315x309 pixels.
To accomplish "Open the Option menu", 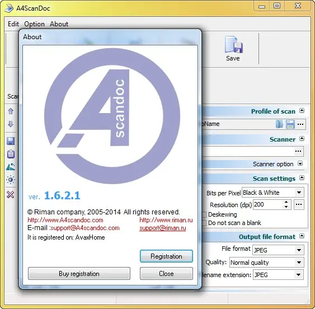I will (34, 24).
